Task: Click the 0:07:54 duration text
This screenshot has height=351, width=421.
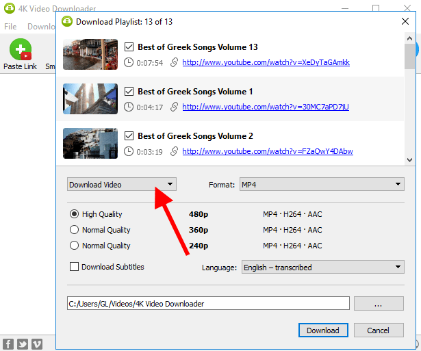Action: point(149,63)
